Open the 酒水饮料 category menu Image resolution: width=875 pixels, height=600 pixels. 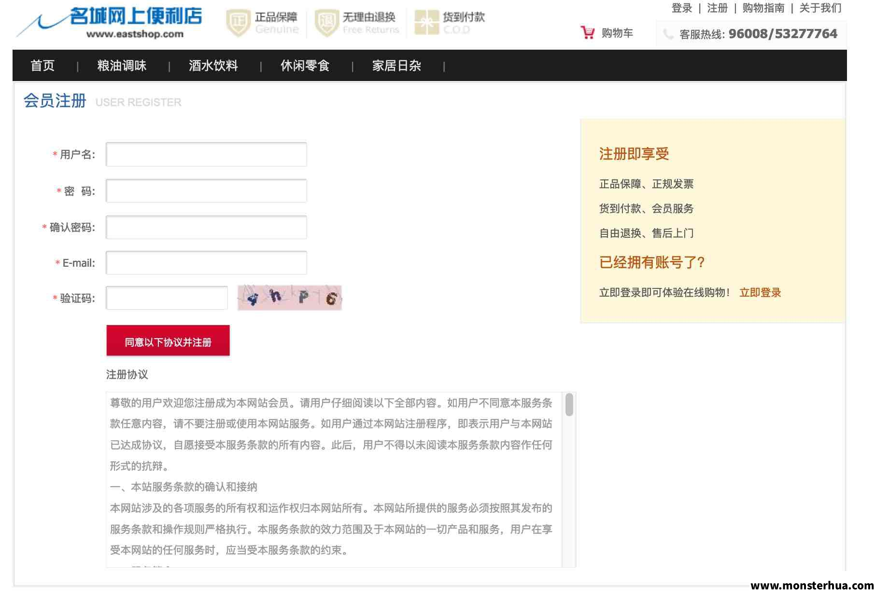click(213, 66)
